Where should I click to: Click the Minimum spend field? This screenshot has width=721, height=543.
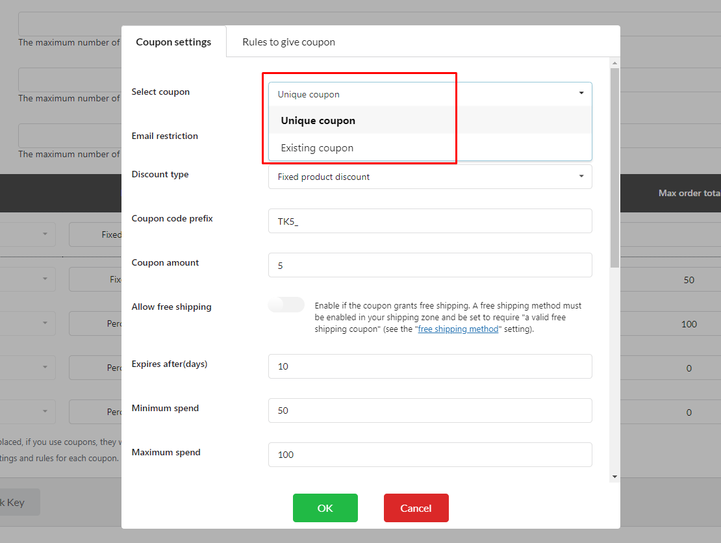pos(430,410)
